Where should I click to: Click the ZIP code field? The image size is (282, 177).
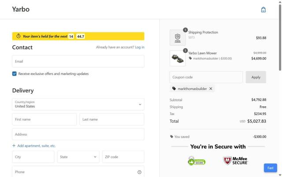(123, 157)
